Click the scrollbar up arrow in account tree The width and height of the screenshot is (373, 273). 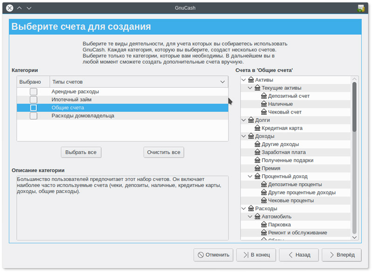click(354, 79)
